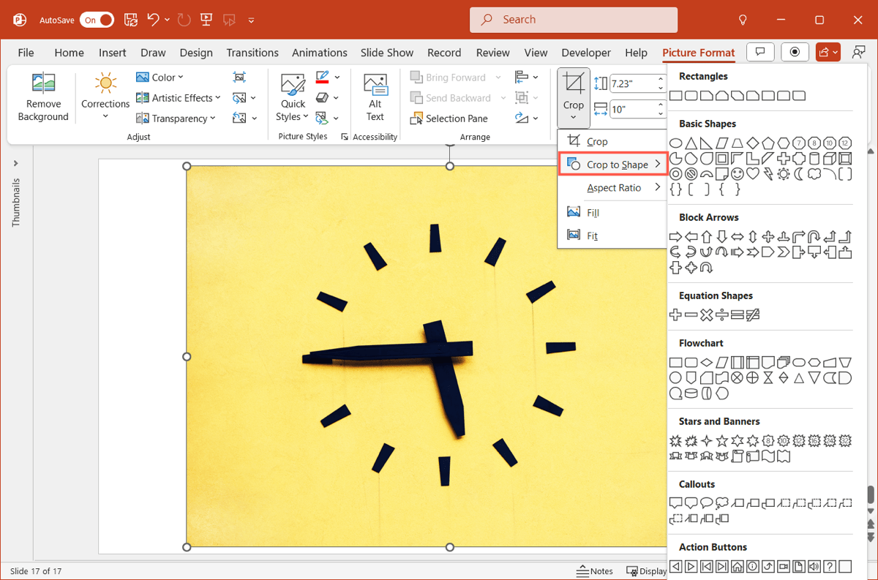Select the Home action button shape
The height and width of the screenshot is (580, 878).
[738, 567]
